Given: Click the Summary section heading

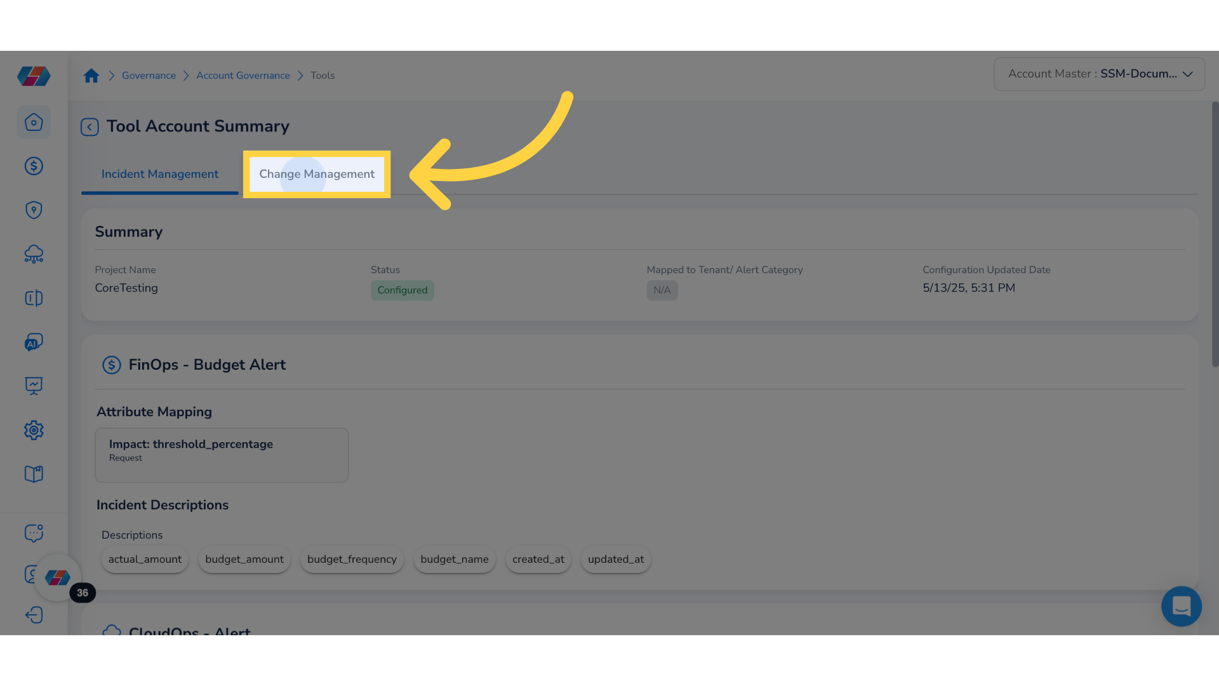Looking at the screenshot, I should (x=129, y=232).
